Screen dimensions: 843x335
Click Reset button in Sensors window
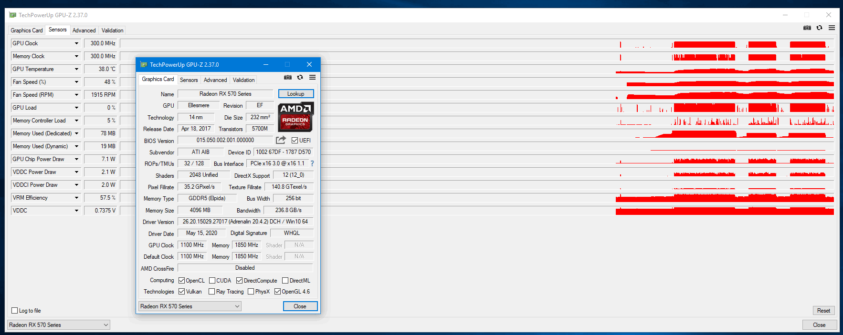pos(823,311)
